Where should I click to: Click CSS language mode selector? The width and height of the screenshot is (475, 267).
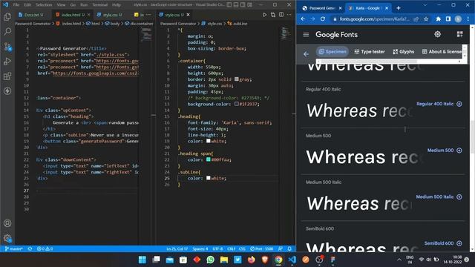[x=242, y=248]
